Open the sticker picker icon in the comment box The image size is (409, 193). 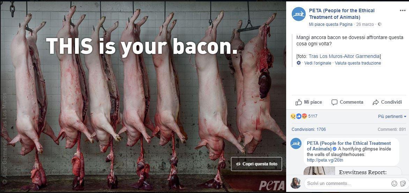pyautogui.click(x=403, y=184)
